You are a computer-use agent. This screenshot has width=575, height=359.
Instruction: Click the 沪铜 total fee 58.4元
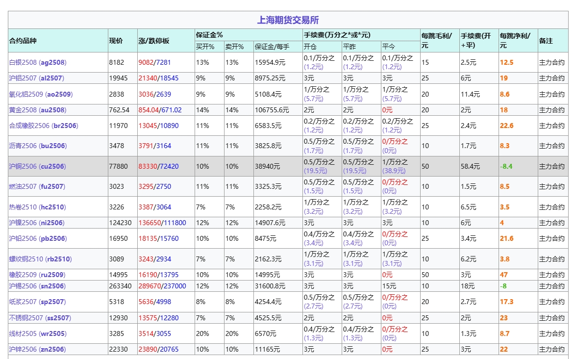tap(470, 167)
